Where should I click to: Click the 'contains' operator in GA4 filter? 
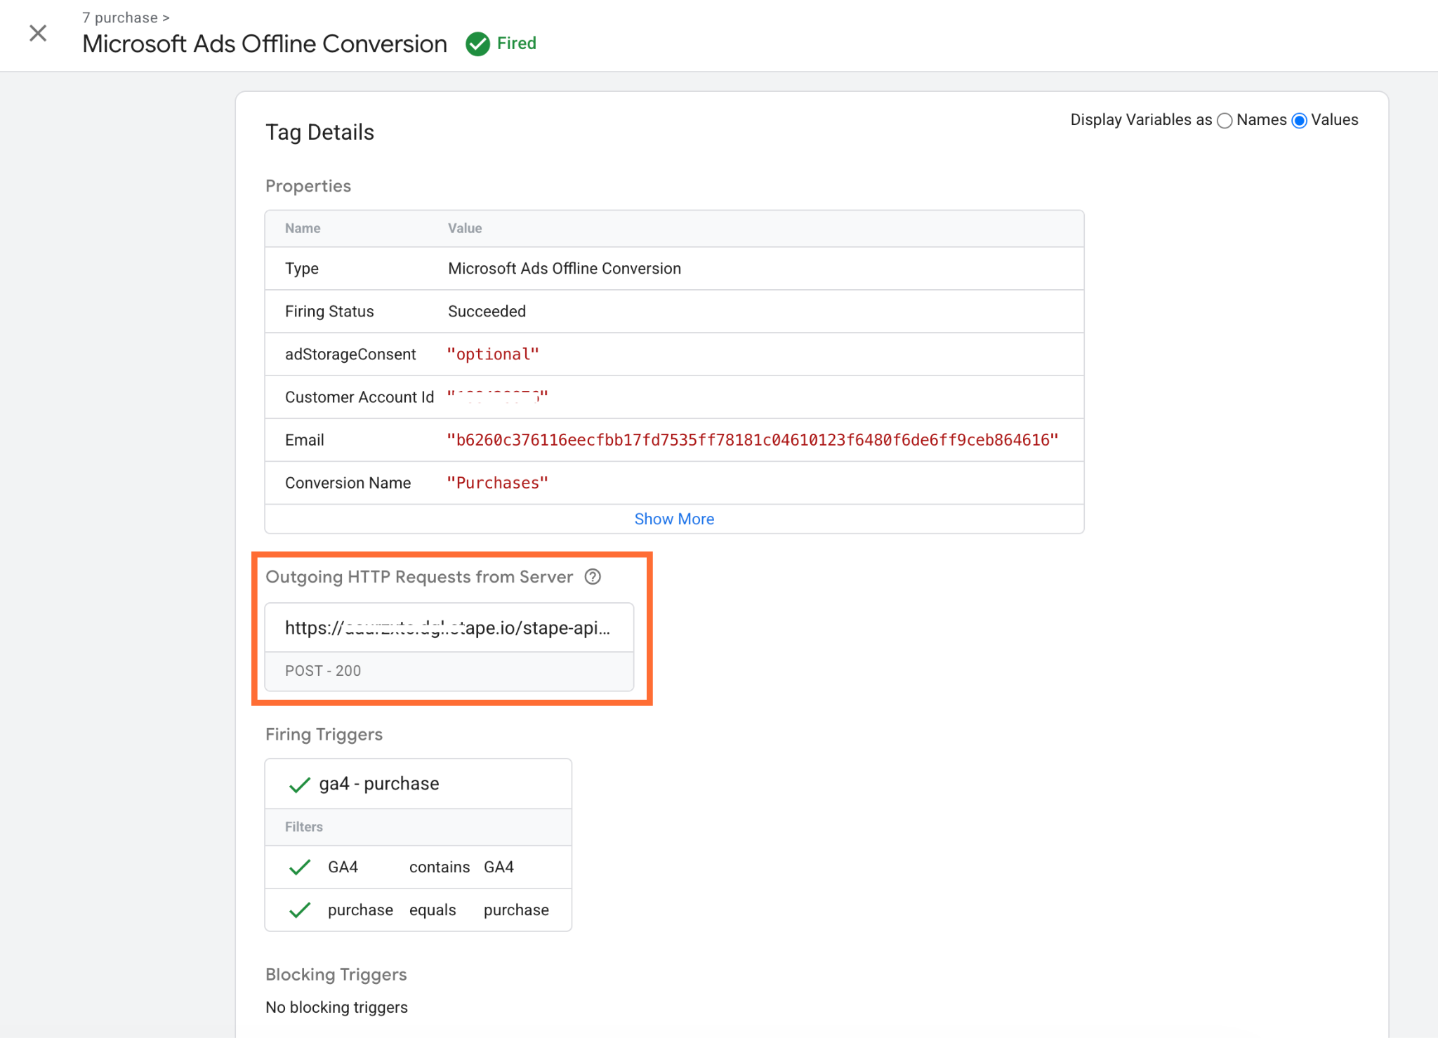click(440, 867)
